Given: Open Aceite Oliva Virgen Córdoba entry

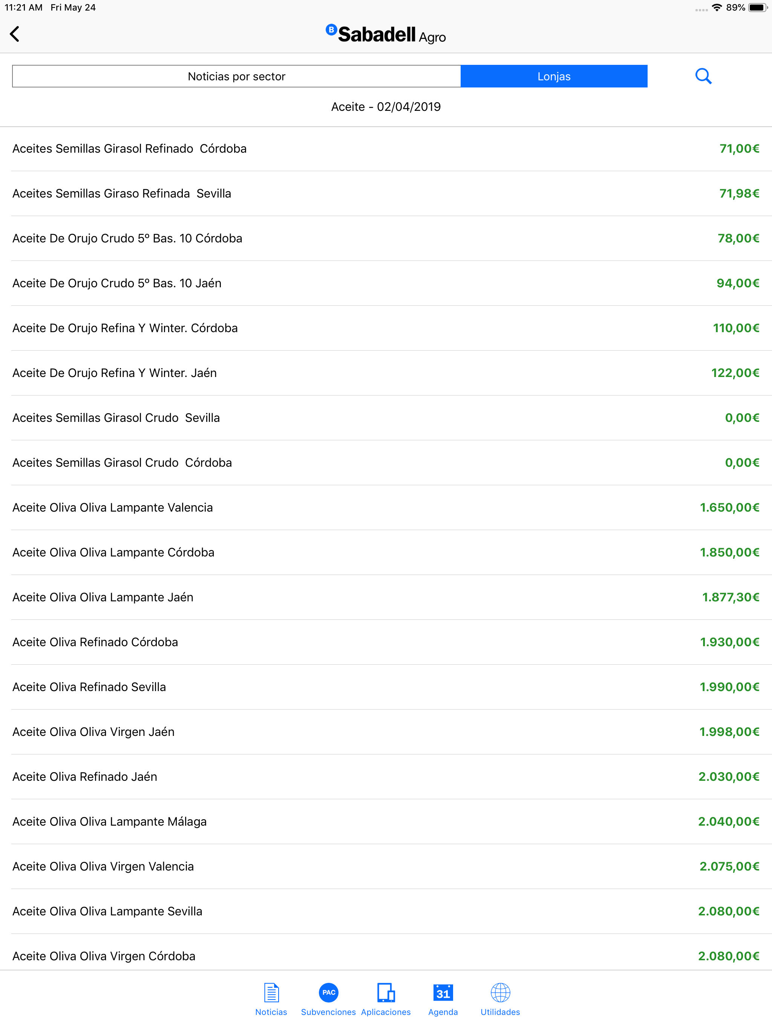Looking at the screenshot, I should tap(386, 956).
